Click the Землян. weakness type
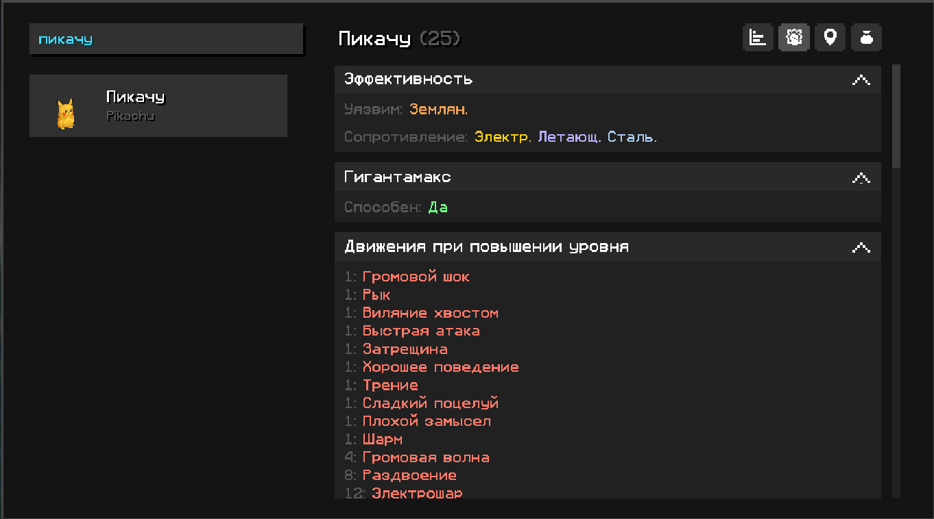The height and width of the screenshot is (519, 934). pos(439,109)
